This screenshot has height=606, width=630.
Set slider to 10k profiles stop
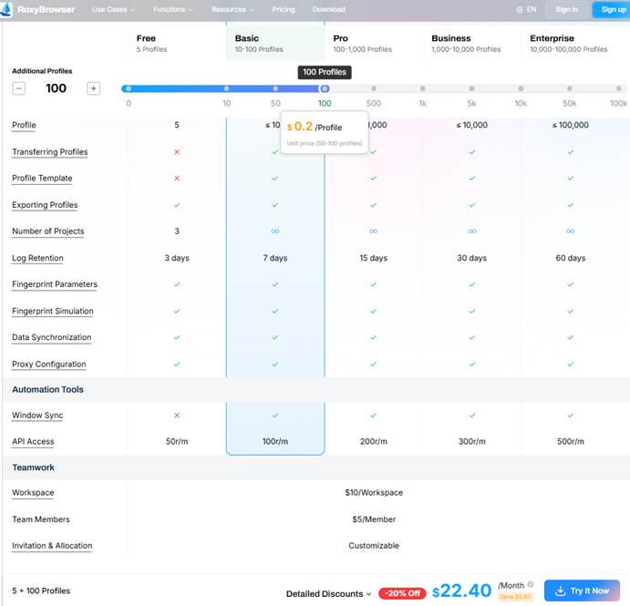click(521, 88)
